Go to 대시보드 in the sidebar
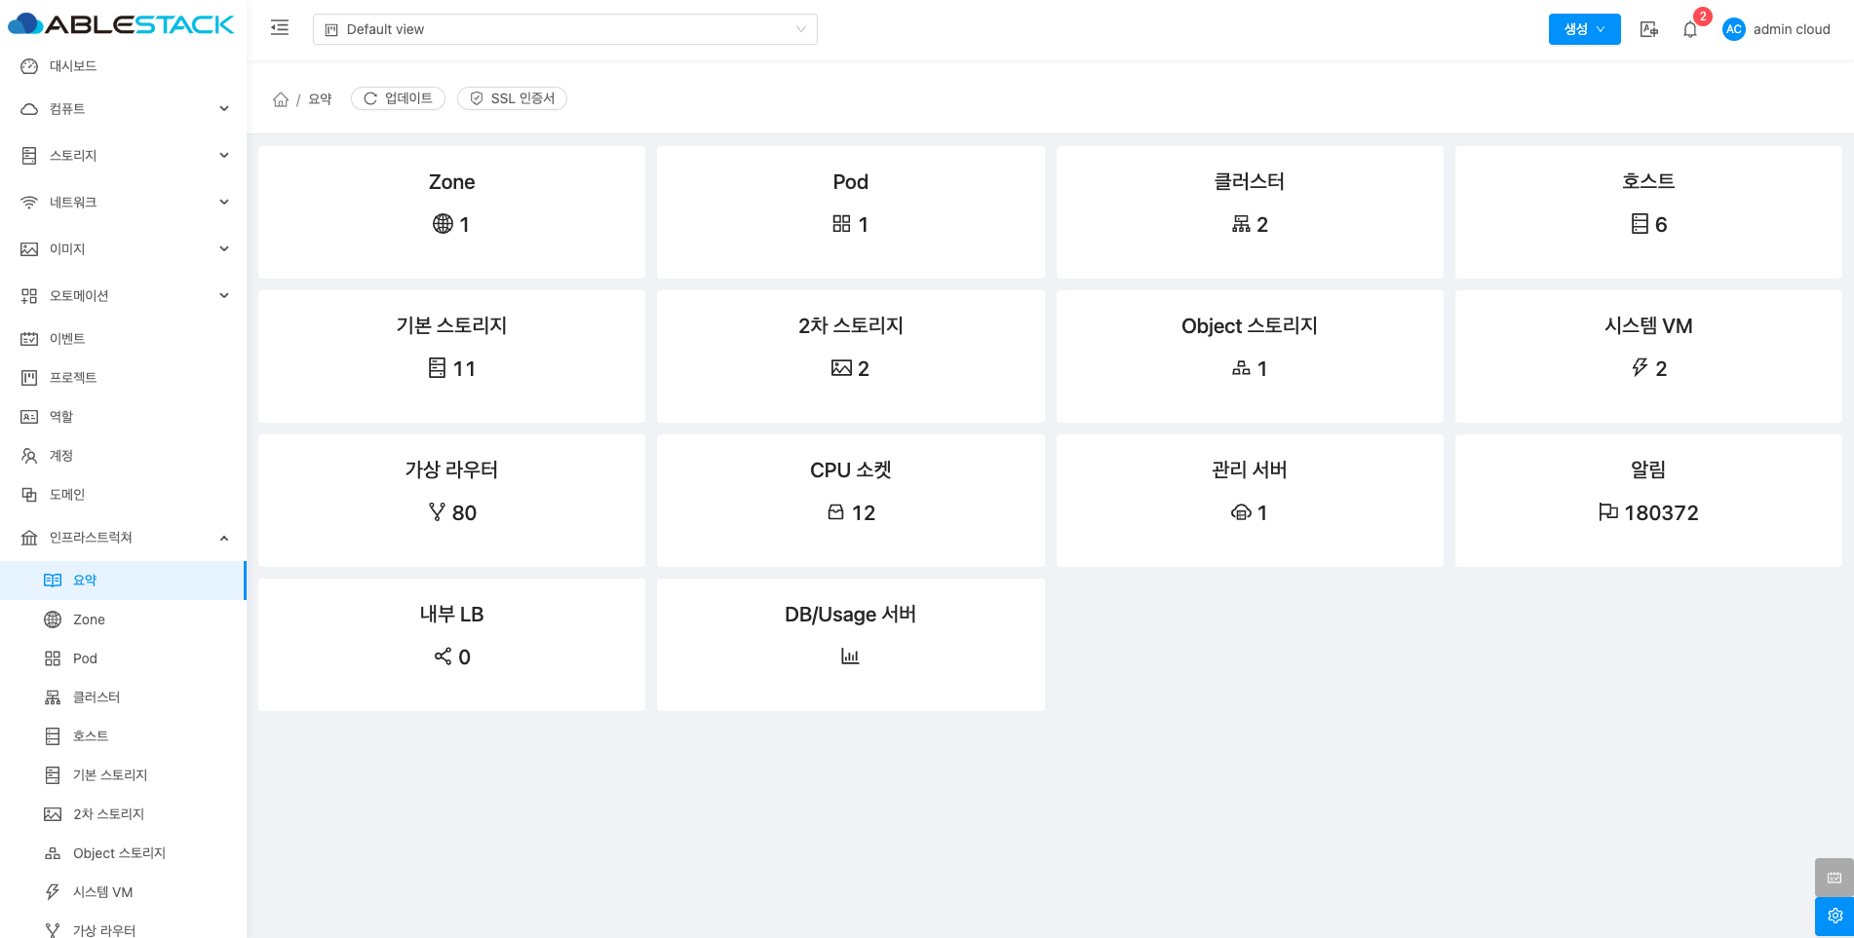The height and width of the screenshot is (938, 1854). (73, 66)
